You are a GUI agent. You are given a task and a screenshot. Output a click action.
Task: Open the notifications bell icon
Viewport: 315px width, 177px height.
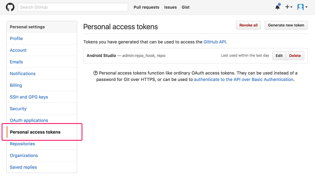(278, 7)
